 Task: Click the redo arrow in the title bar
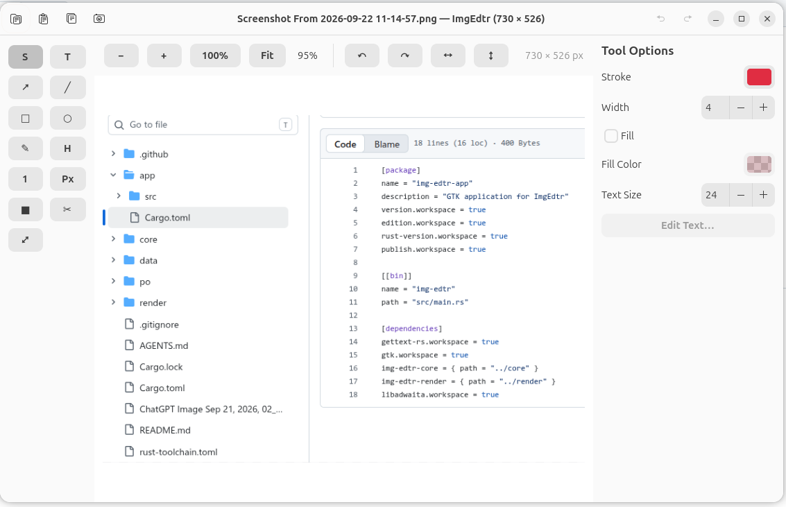pos(687,19)
